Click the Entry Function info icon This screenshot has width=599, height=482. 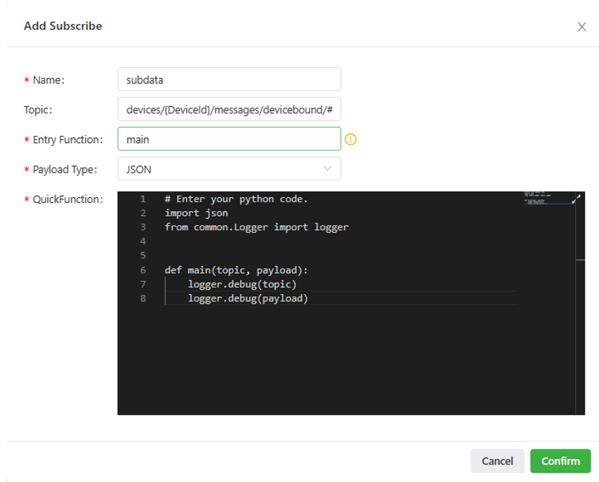coord(351,139)
